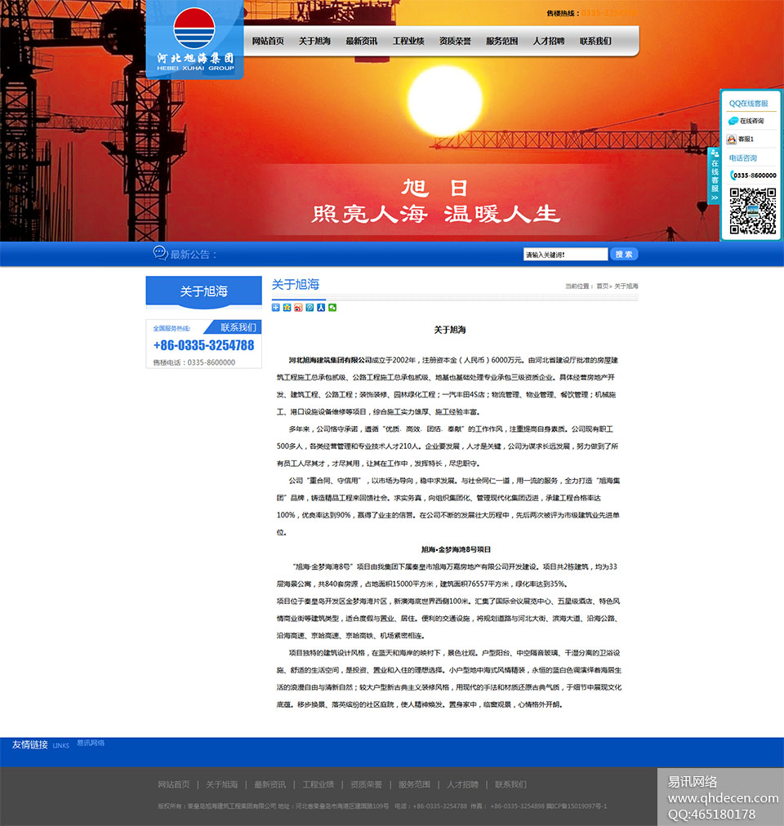Click the WeChat QR code image
The width and height of the screenshot is (784, 826).
(x=755, y=210)
